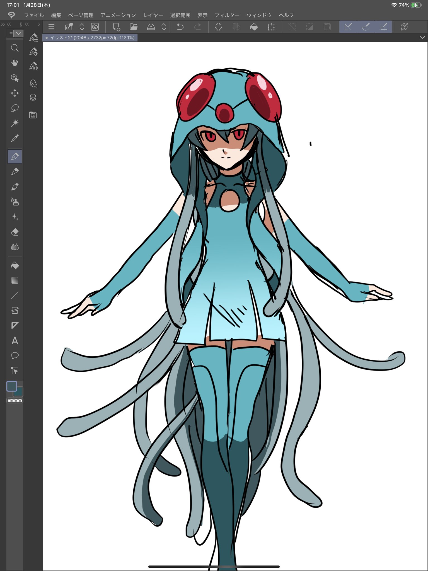Select the Gradient tool

coord(15,280)
